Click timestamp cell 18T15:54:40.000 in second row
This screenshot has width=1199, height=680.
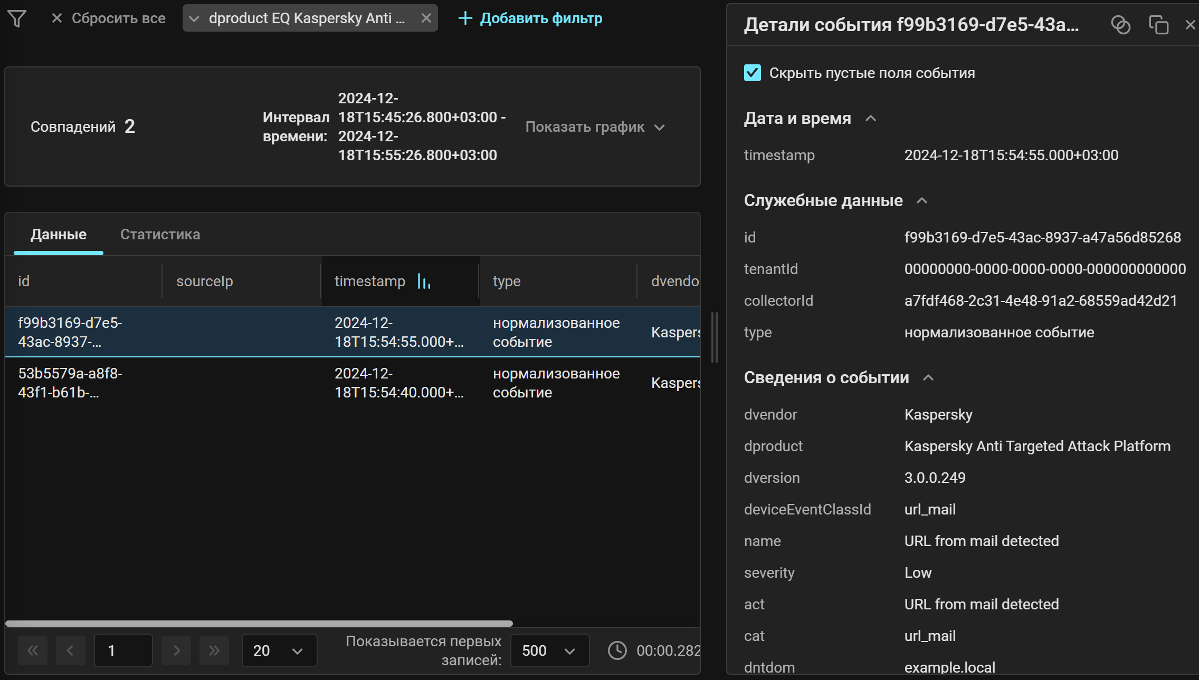click(399, 383)
